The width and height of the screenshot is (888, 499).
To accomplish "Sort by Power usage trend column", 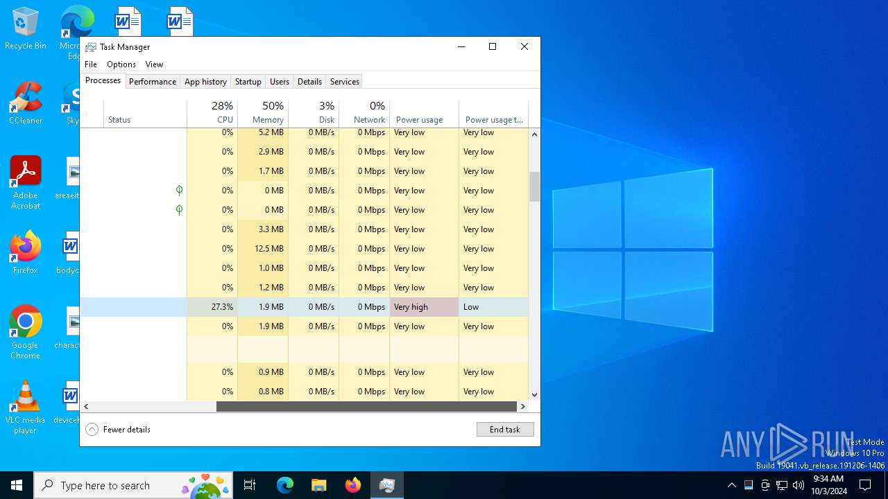I will (x=493, y=114).
